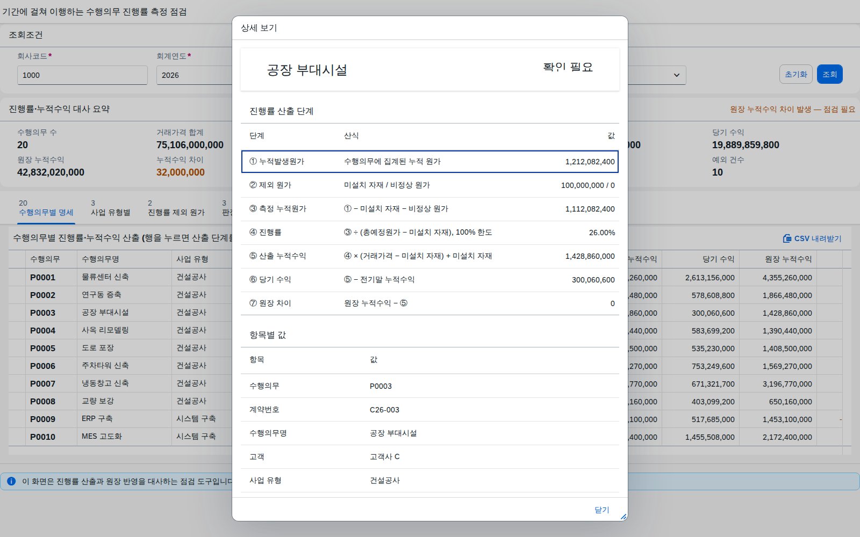The height and width of the screenshot is (537, 860).
Task: Click the 누적수익 차이 value 32,000,000
Action: click(x=181, y=172)
